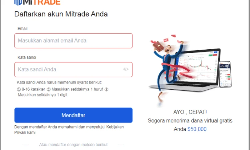Click the AYO, CEPAT! heading
Screen dimensions: 250x150
190,112
